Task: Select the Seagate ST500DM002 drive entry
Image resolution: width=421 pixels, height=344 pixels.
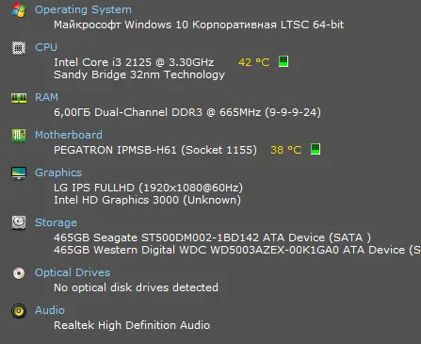Action: (x=212, y=238)
